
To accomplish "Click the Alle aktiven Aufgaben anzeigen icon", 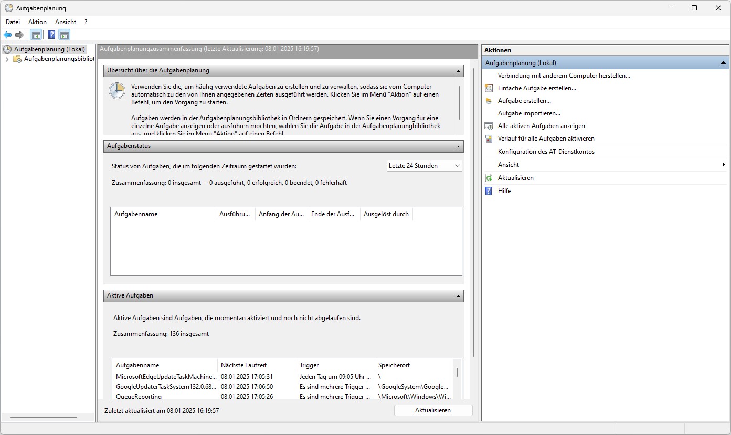I will coord(489,126).
